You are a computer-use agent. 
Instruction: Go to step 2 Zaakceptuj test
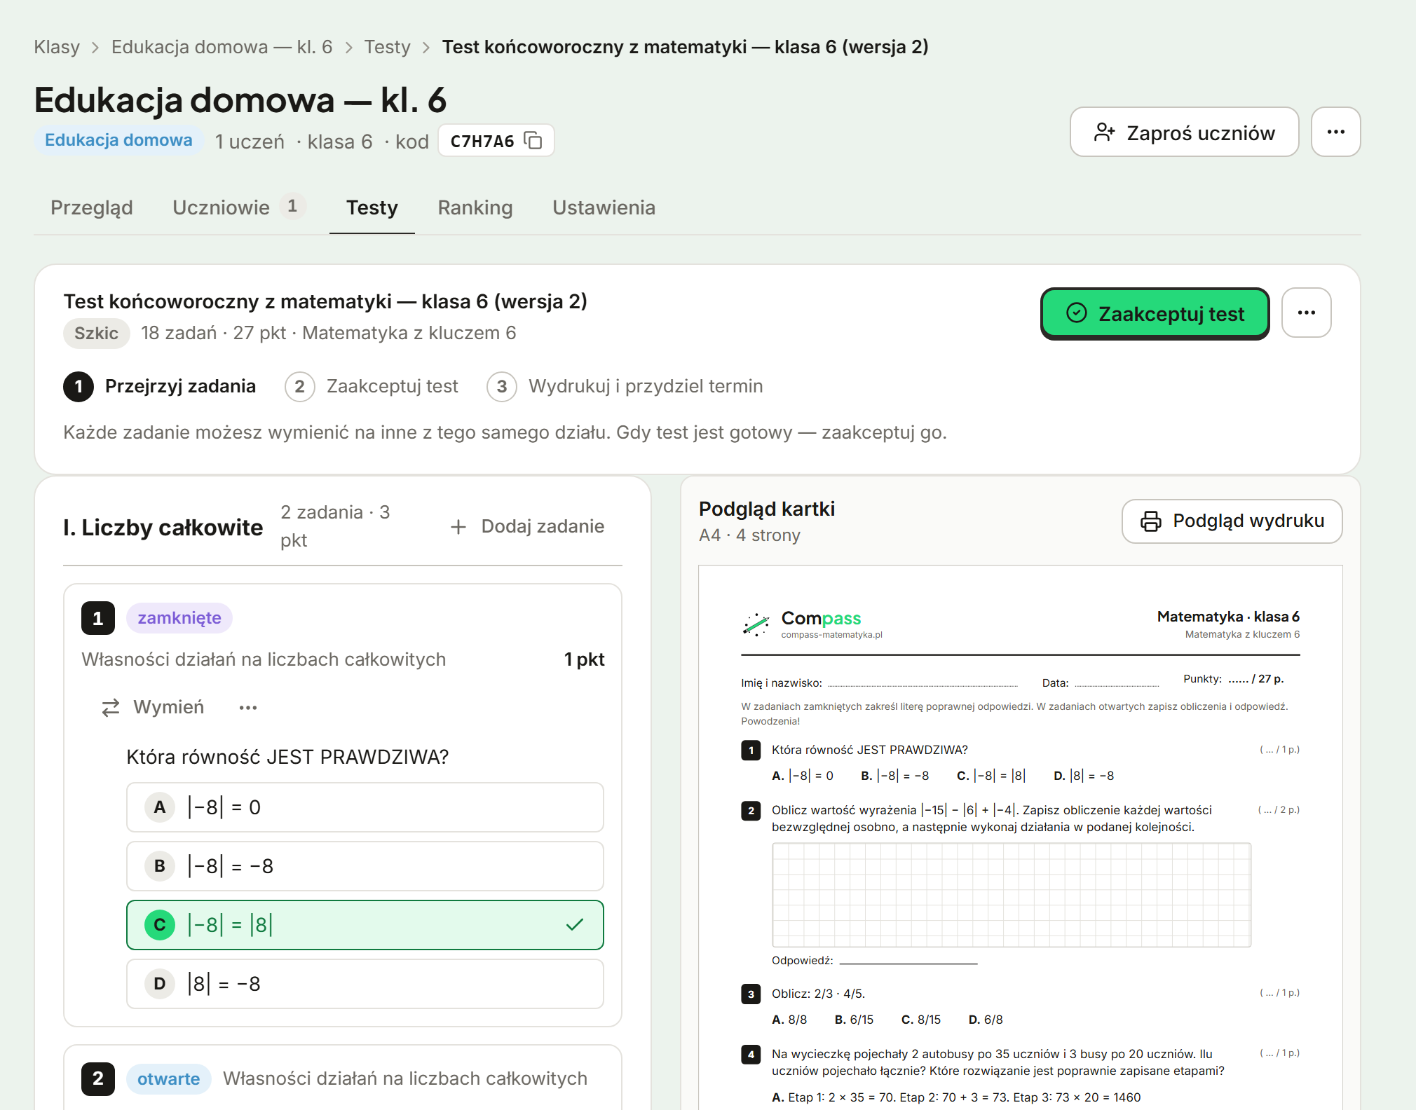pyautogui.click(x=372, y=387)
